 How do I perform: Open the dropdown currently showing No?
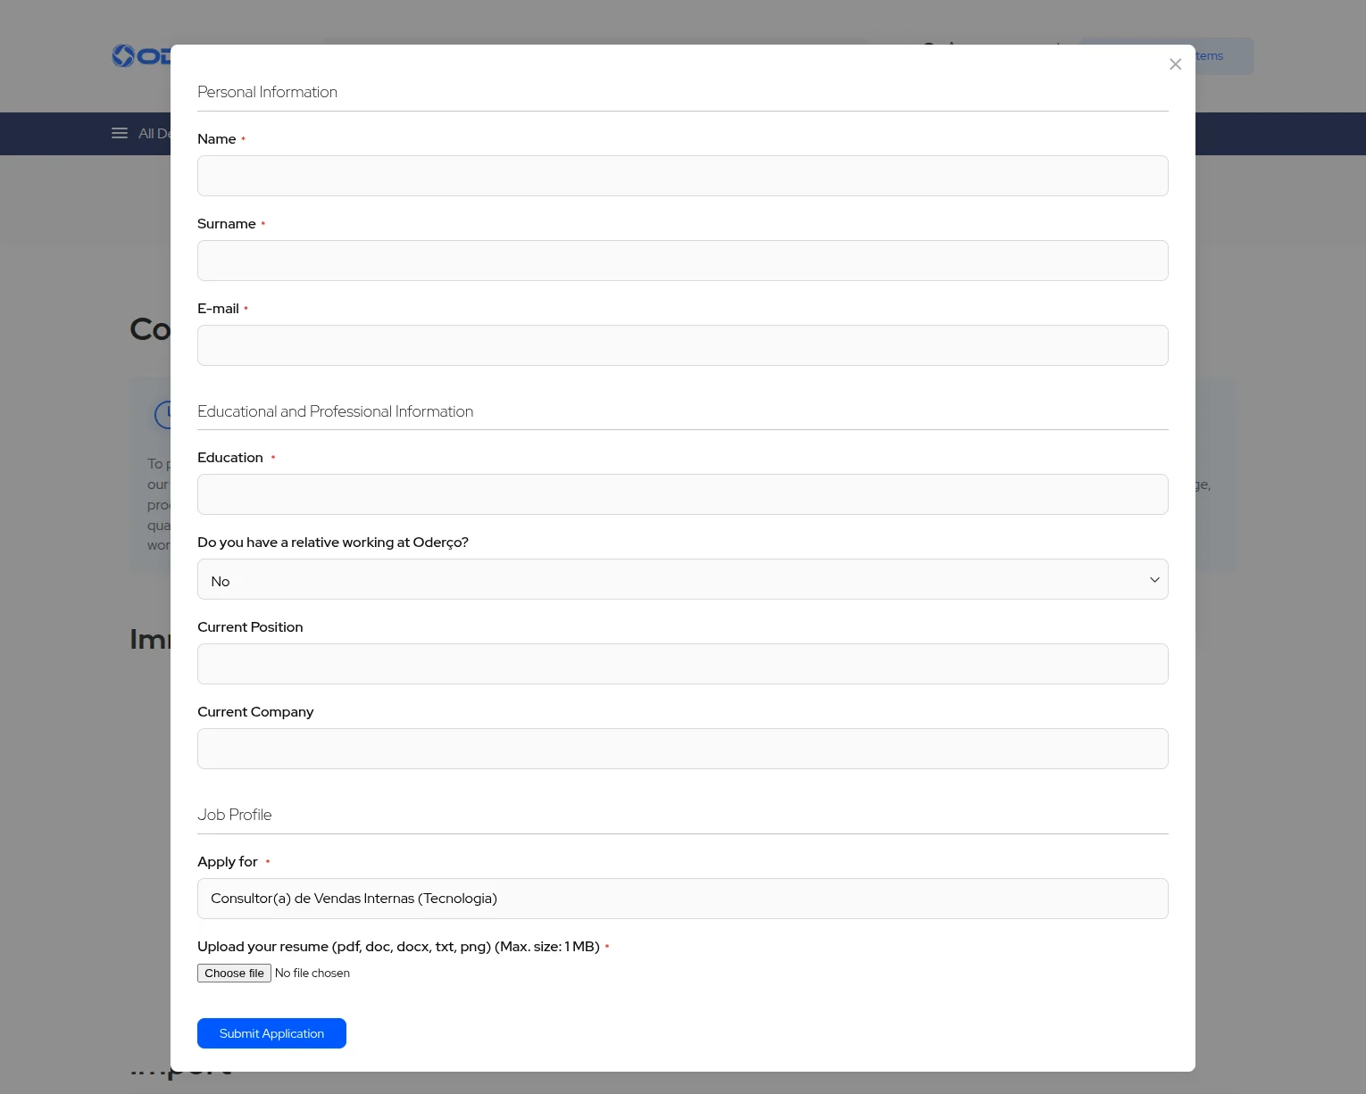[x=683, y=579]
